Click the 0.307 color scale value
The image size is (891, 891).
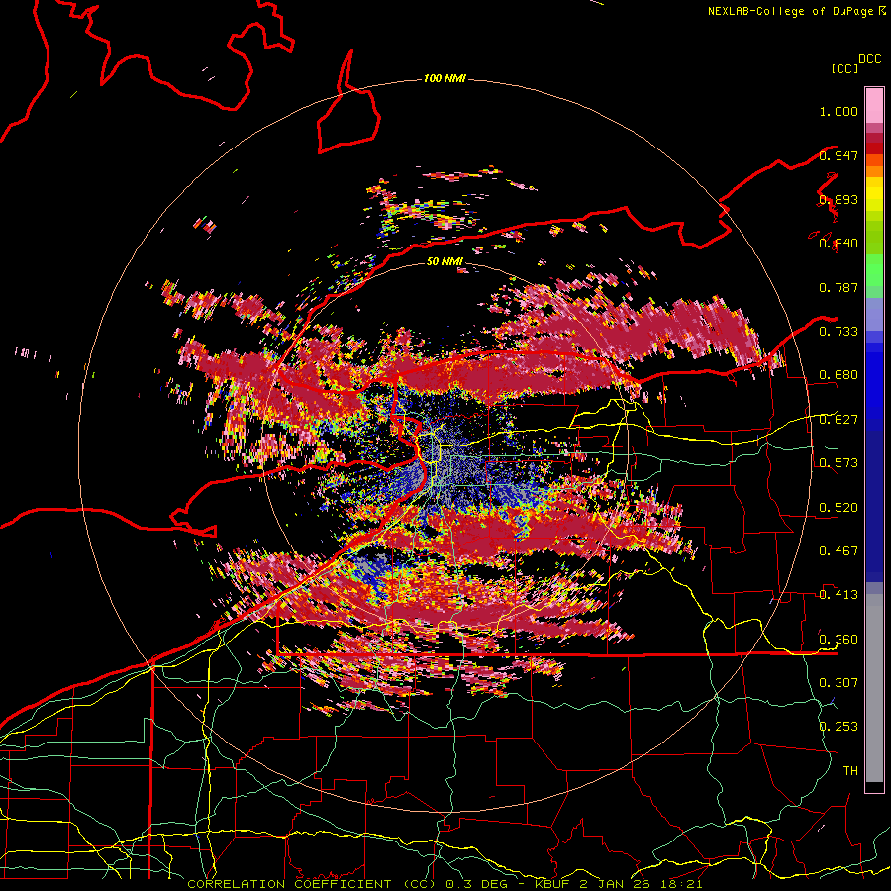tap(839, 682)
